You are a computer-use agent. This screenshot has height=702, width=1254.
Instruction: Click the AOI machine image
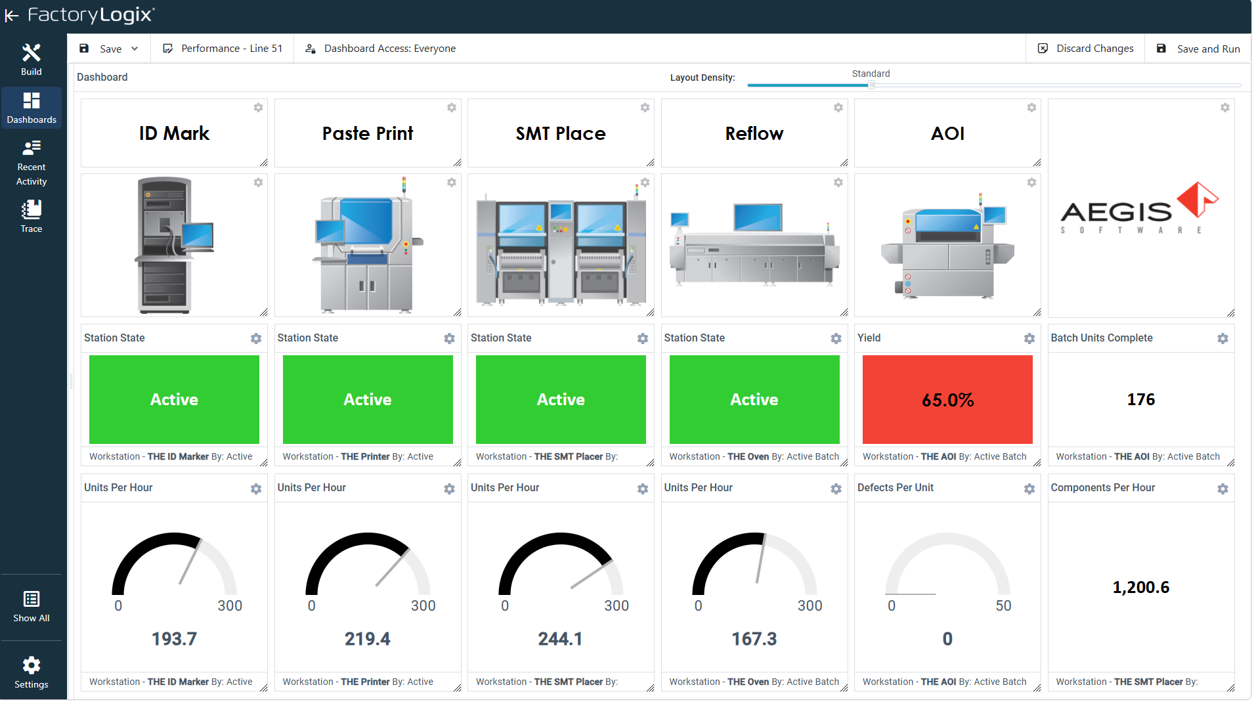pos(947,246)
